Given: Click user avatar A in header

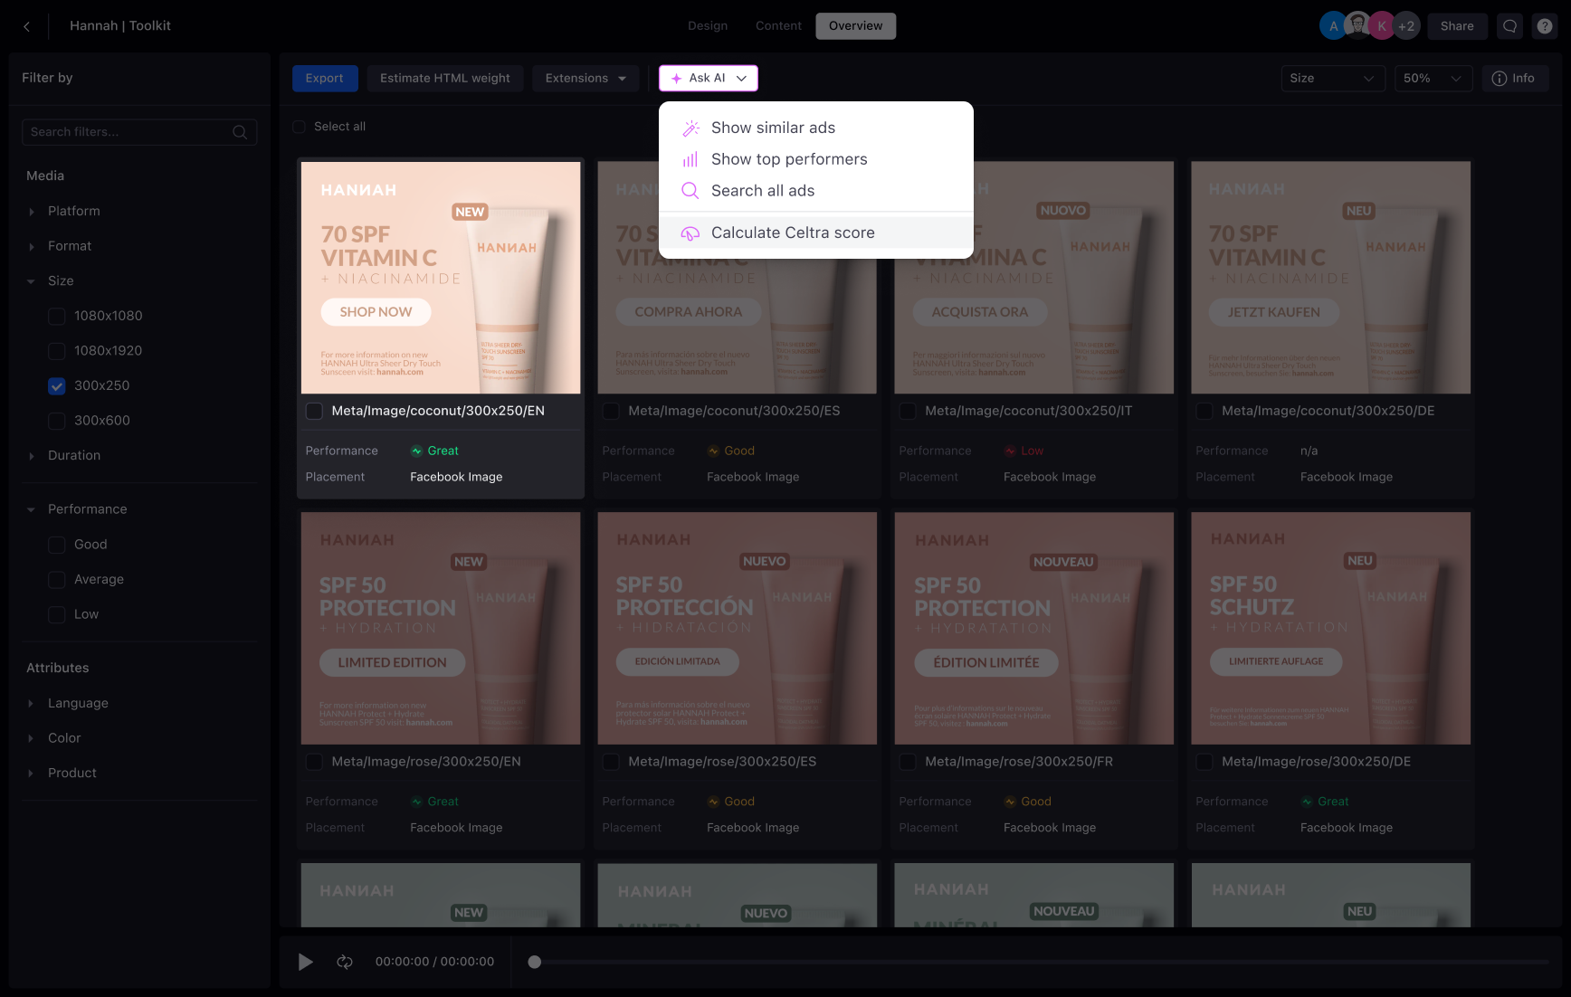Looking at the screenshot, I should point(1333,26).
